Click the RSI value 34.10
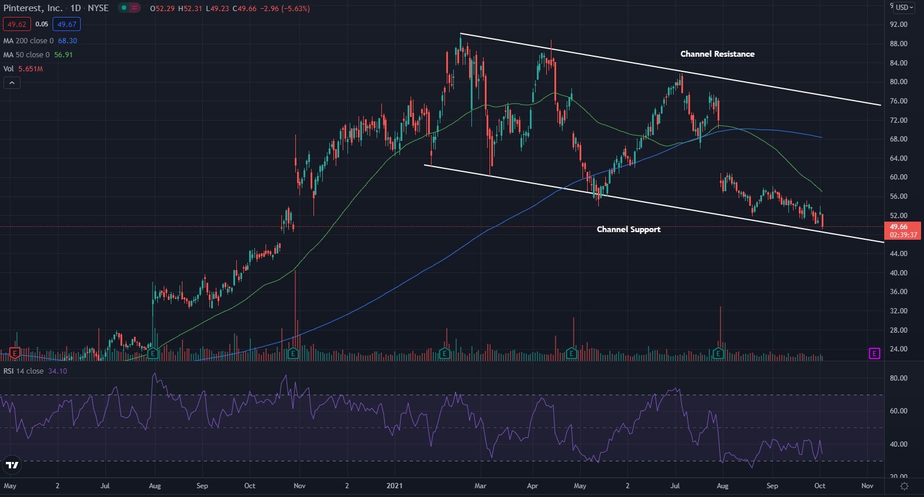The height and width of the screenshot is (497, 924). point(57,371)
